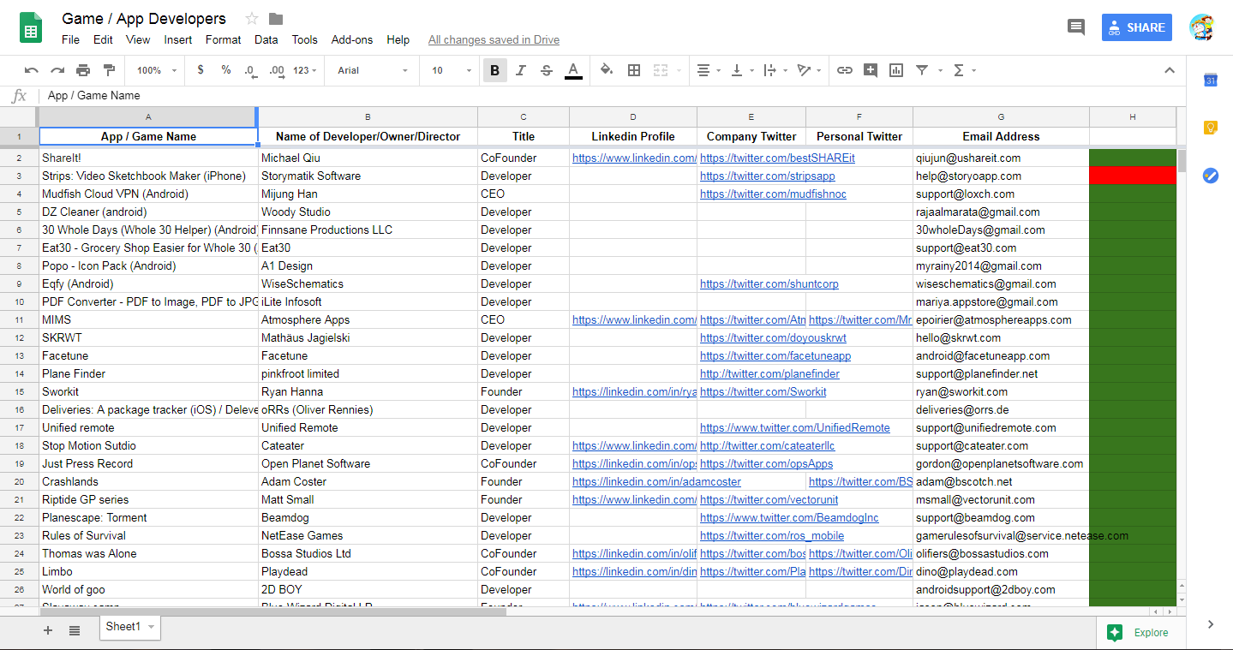Click the Insert chart icon
Viewport: 1233px width, 650px height.
coord(896,70)
